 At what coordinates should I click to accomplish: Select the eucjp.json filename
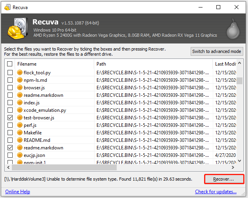click(x=34, y=155)
